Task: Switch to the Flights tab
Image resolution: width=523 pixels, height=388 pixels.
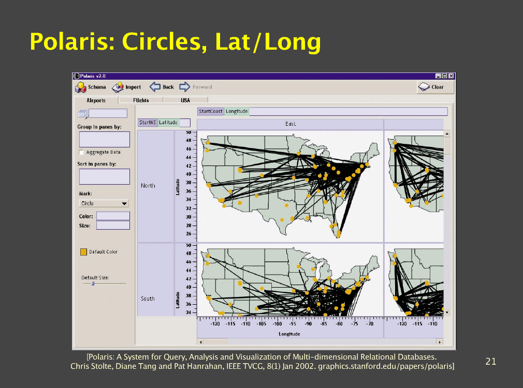Action: click(x=141, y=100)
